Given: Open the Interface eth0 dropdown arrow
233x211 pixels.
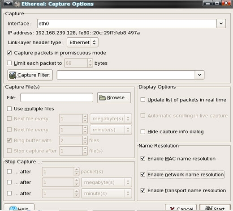Looking at the screenshot, I should click(221, 23).
